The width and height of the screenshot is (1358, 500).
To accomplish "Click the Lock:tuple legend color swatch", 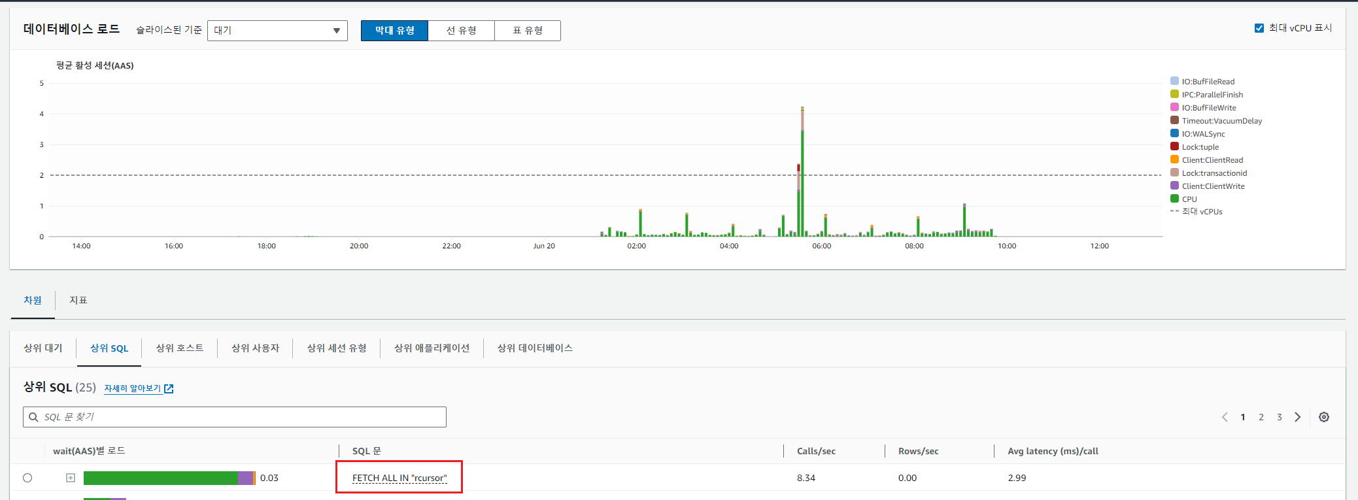I will click(1174, 146).
